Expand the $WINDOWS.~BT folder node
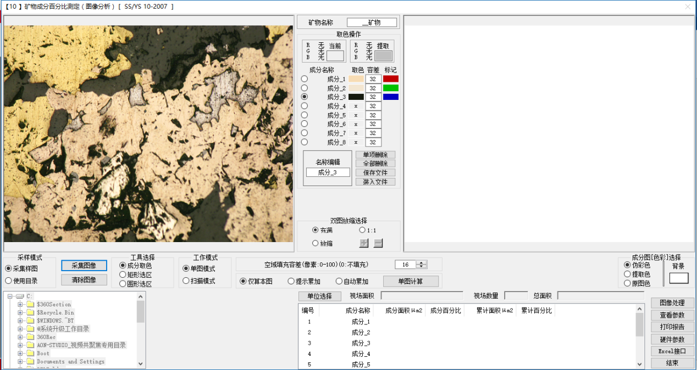This screenshot has width=697, height=370. [20, 321]
